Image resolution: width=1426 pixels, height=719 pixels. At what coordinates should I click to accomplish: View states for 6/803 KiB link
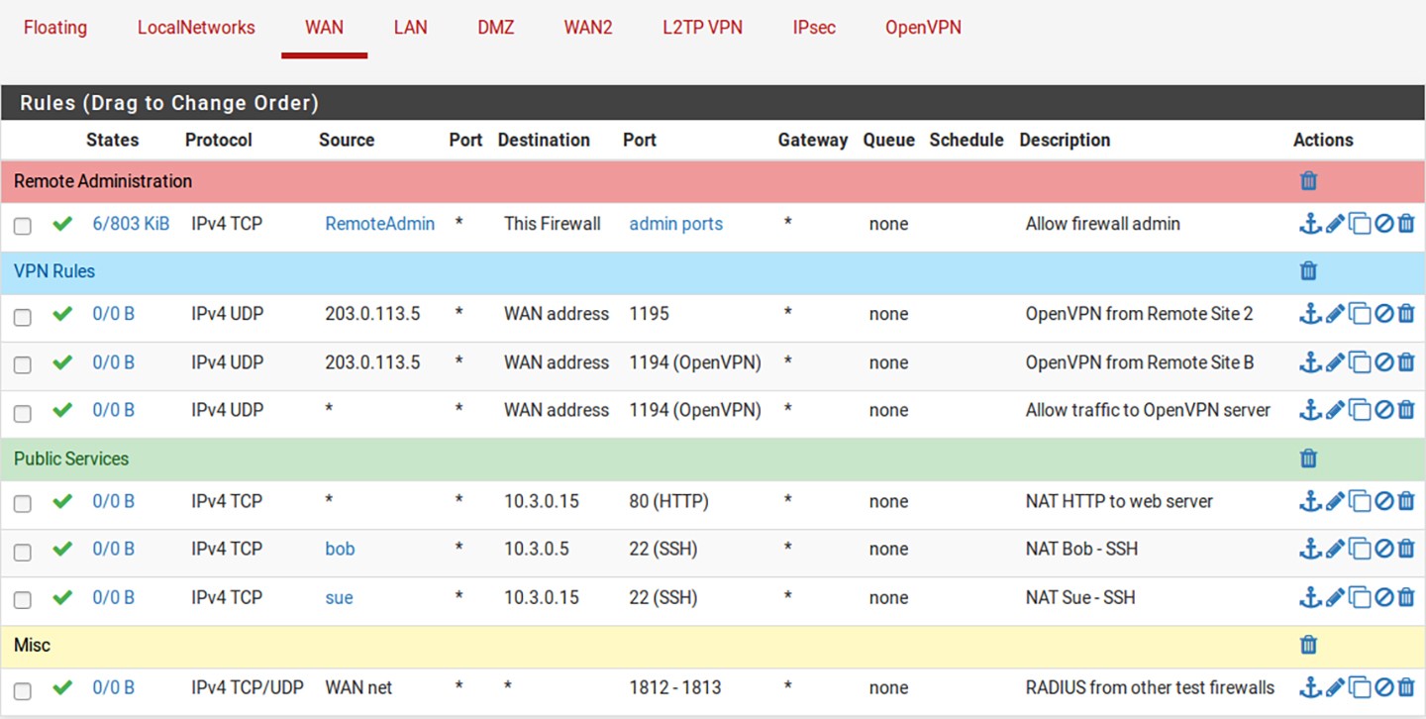tap(131, 224)
